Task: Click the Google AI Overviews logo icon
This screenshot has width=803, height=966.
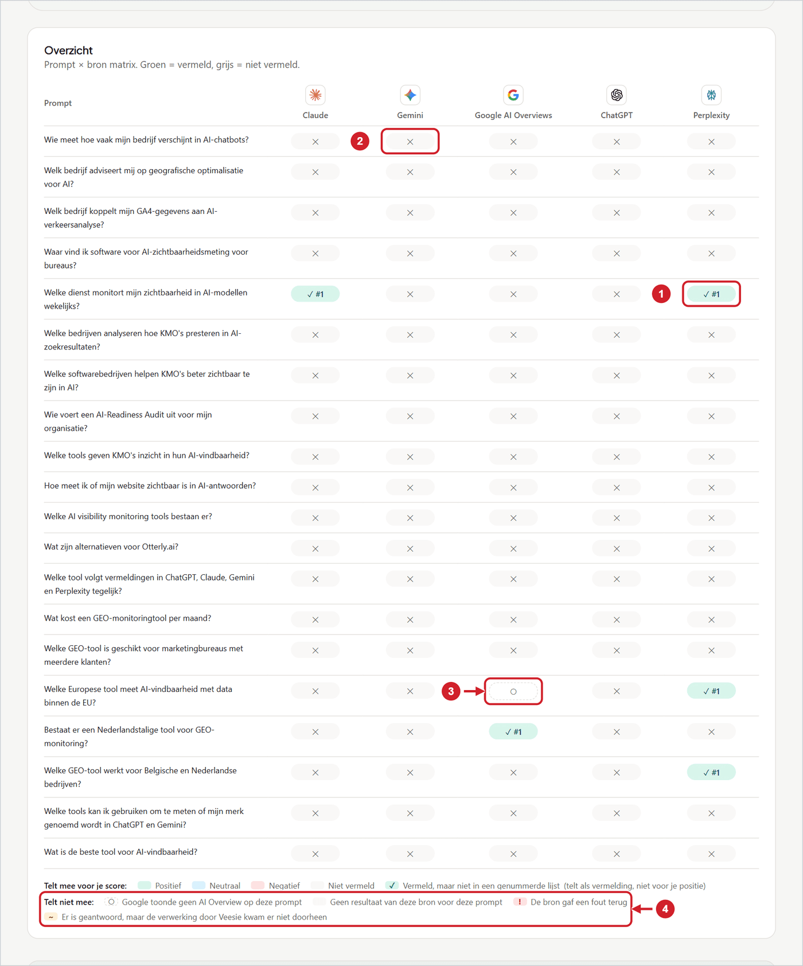Action: (513, 95)
